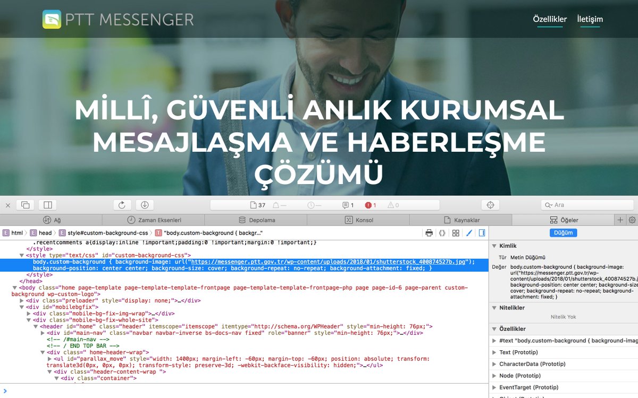Select head in the breadcrumb path
638x398 pixels.
[x=41, y=233]
